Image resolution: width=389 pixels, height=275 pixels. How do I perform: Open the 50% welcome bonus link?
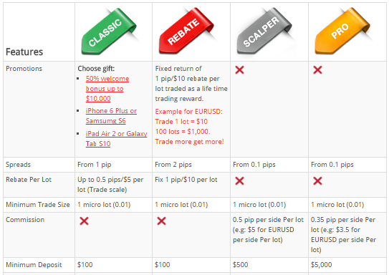point(107,89)
